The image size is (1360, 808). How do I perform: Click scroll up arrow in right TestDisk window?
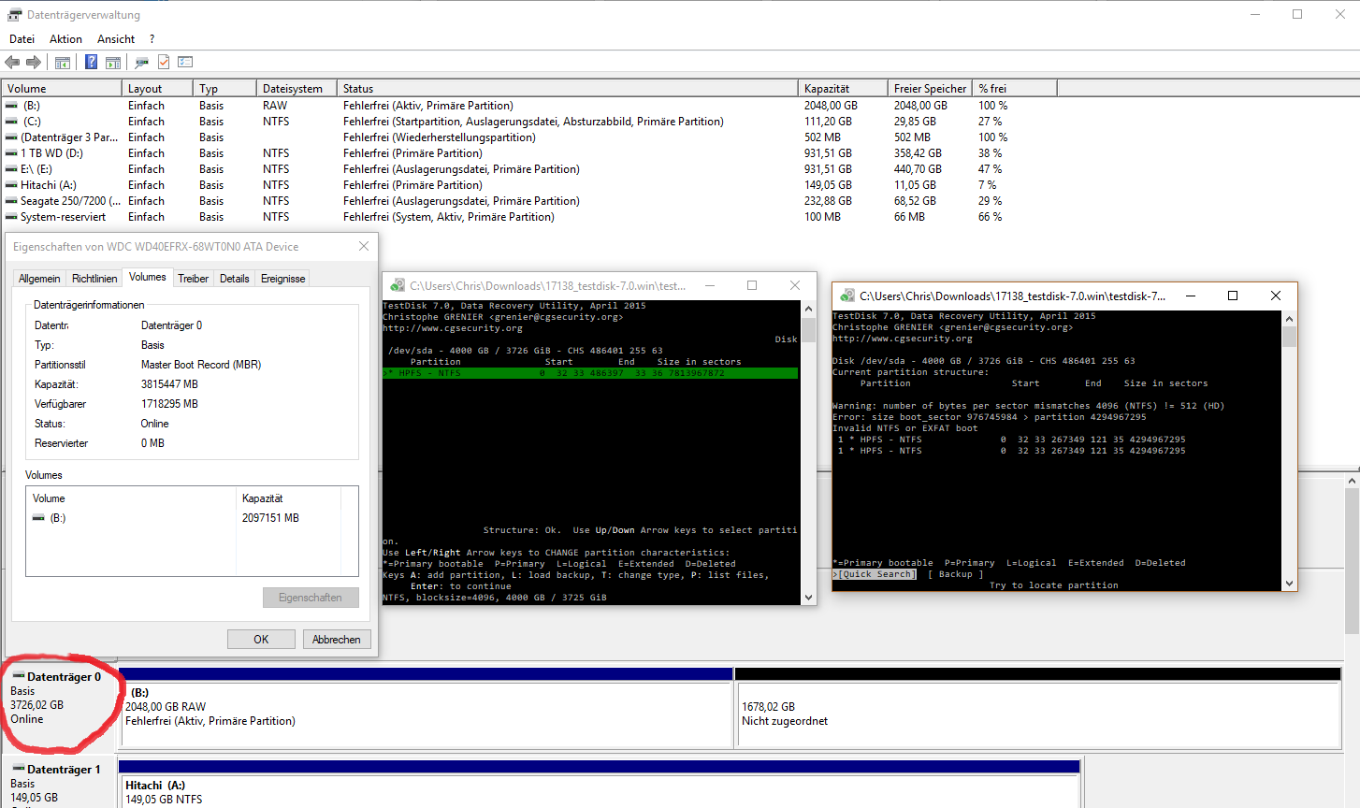[x=1290, y=319]
